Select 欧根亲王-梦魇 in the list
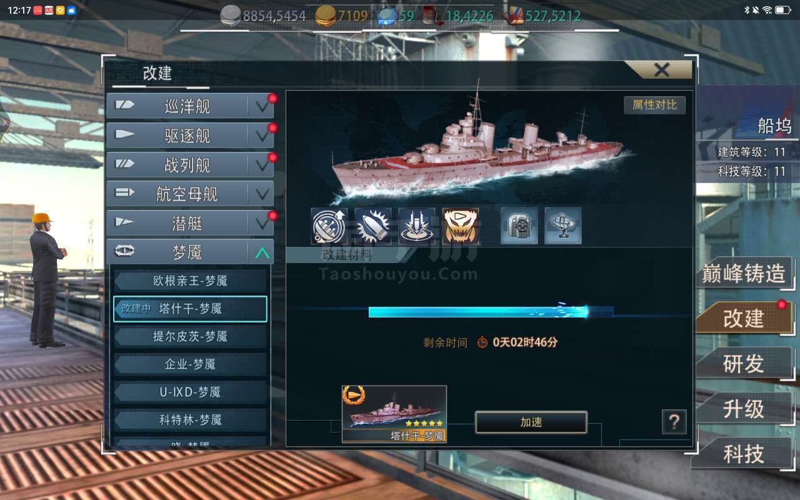800x500 pixels. point(190,281)
